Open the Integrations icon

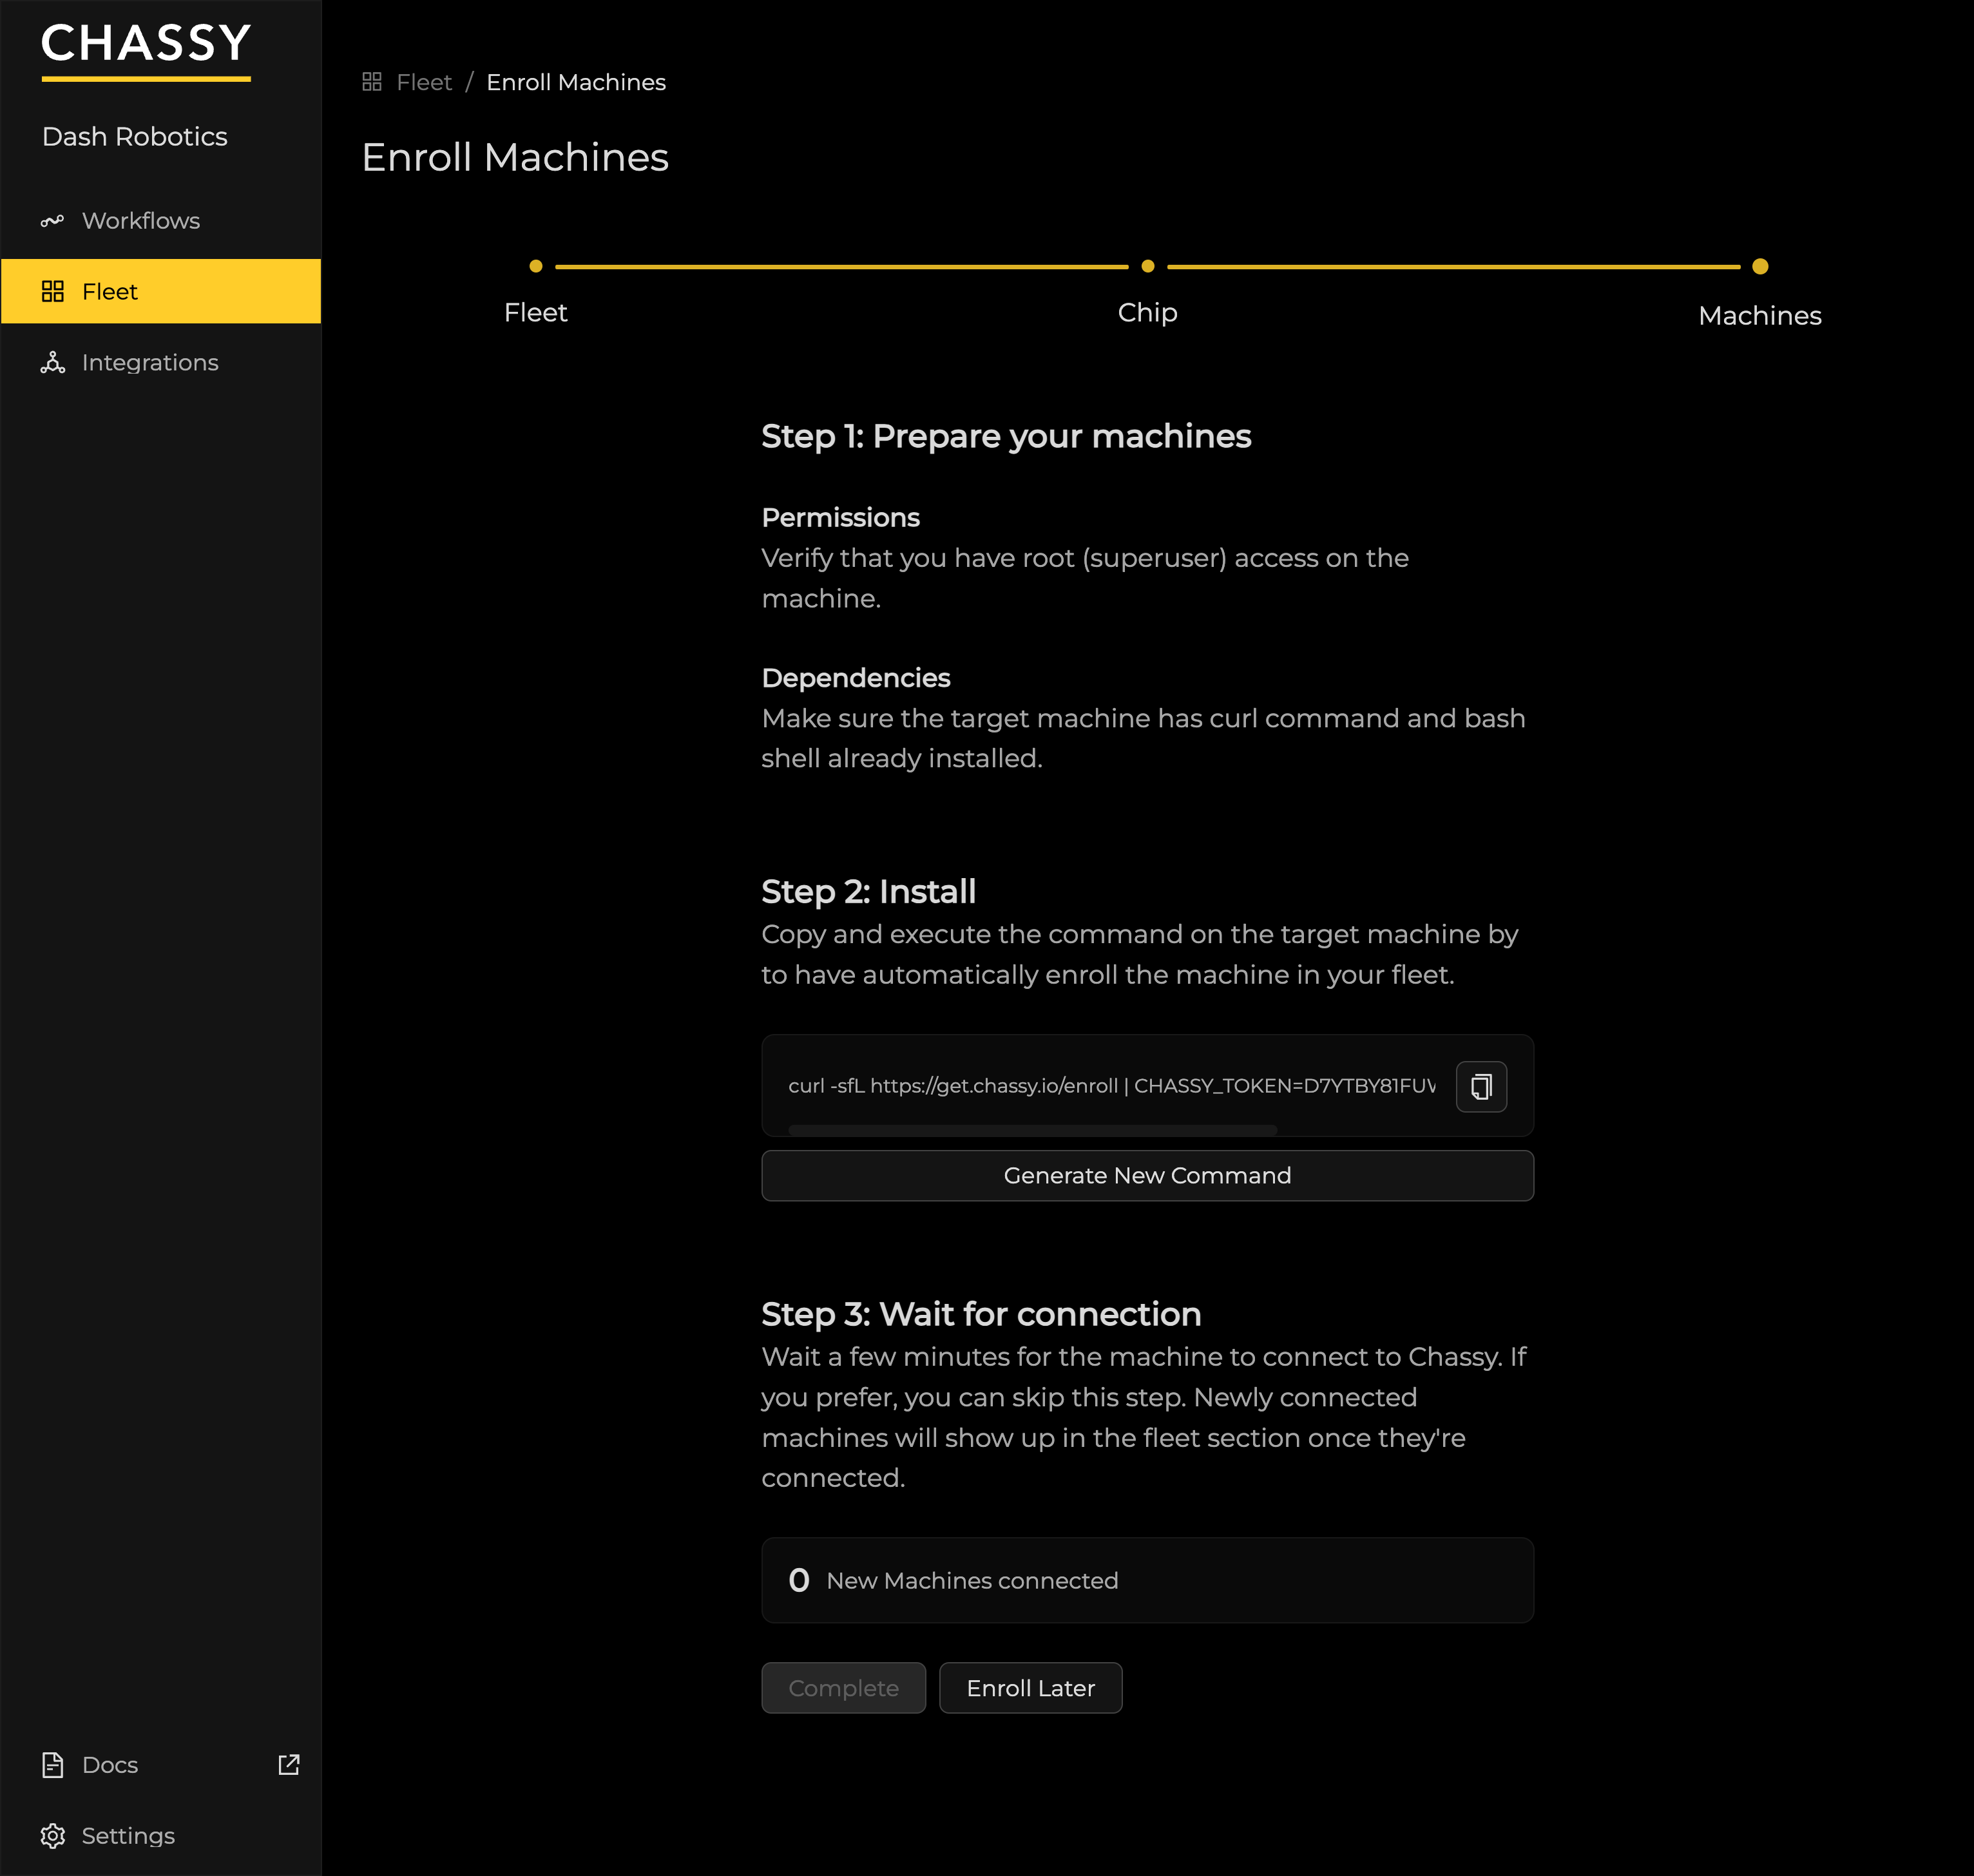pos(53,362)
